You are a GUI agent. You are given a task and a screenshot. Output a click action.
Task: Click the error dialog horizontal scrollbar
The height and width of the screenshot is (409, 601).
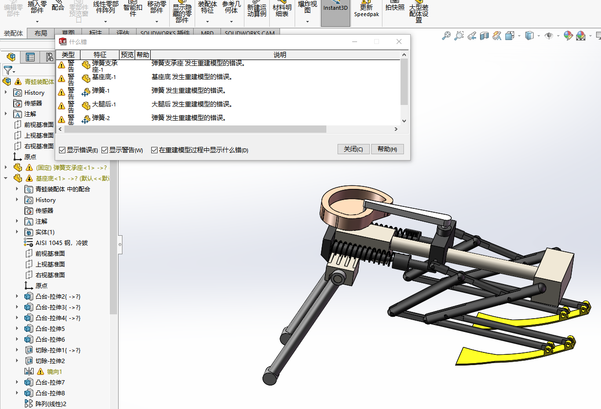195,129
